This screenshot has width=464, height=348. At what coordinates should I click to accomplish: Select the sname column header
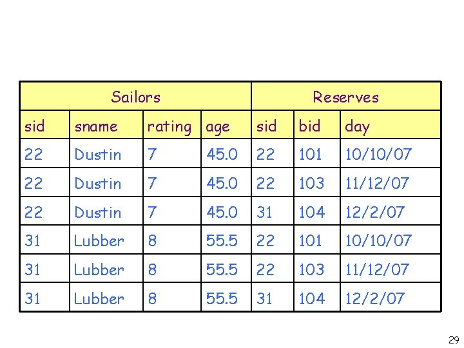96,126
